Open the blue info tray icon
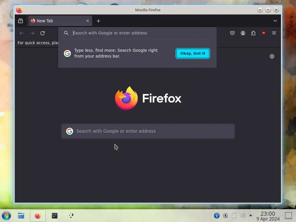 [x=217, y=215]
